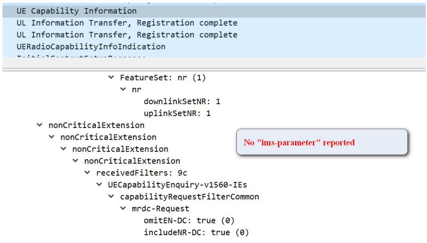Screen dimensions: 427x243
Task: Collapse the UECapabilityEnquiry-v1560-IEs chevron
Action: [x=99, y=185]
